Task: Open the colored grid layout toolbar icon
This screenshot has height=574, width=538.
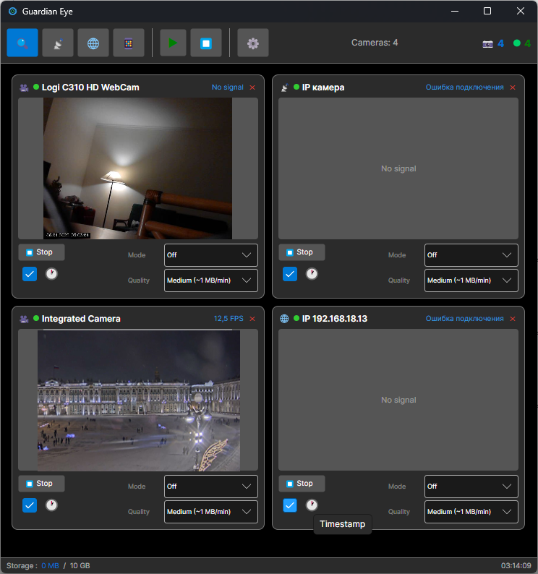Action: [129, 43]
